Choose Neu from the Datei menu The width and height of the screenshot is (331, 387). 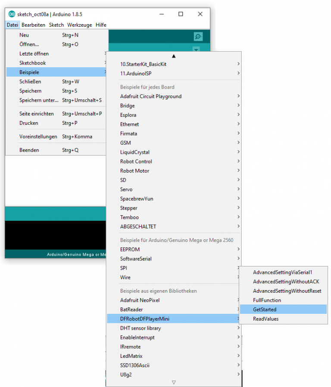coord(57,35)
